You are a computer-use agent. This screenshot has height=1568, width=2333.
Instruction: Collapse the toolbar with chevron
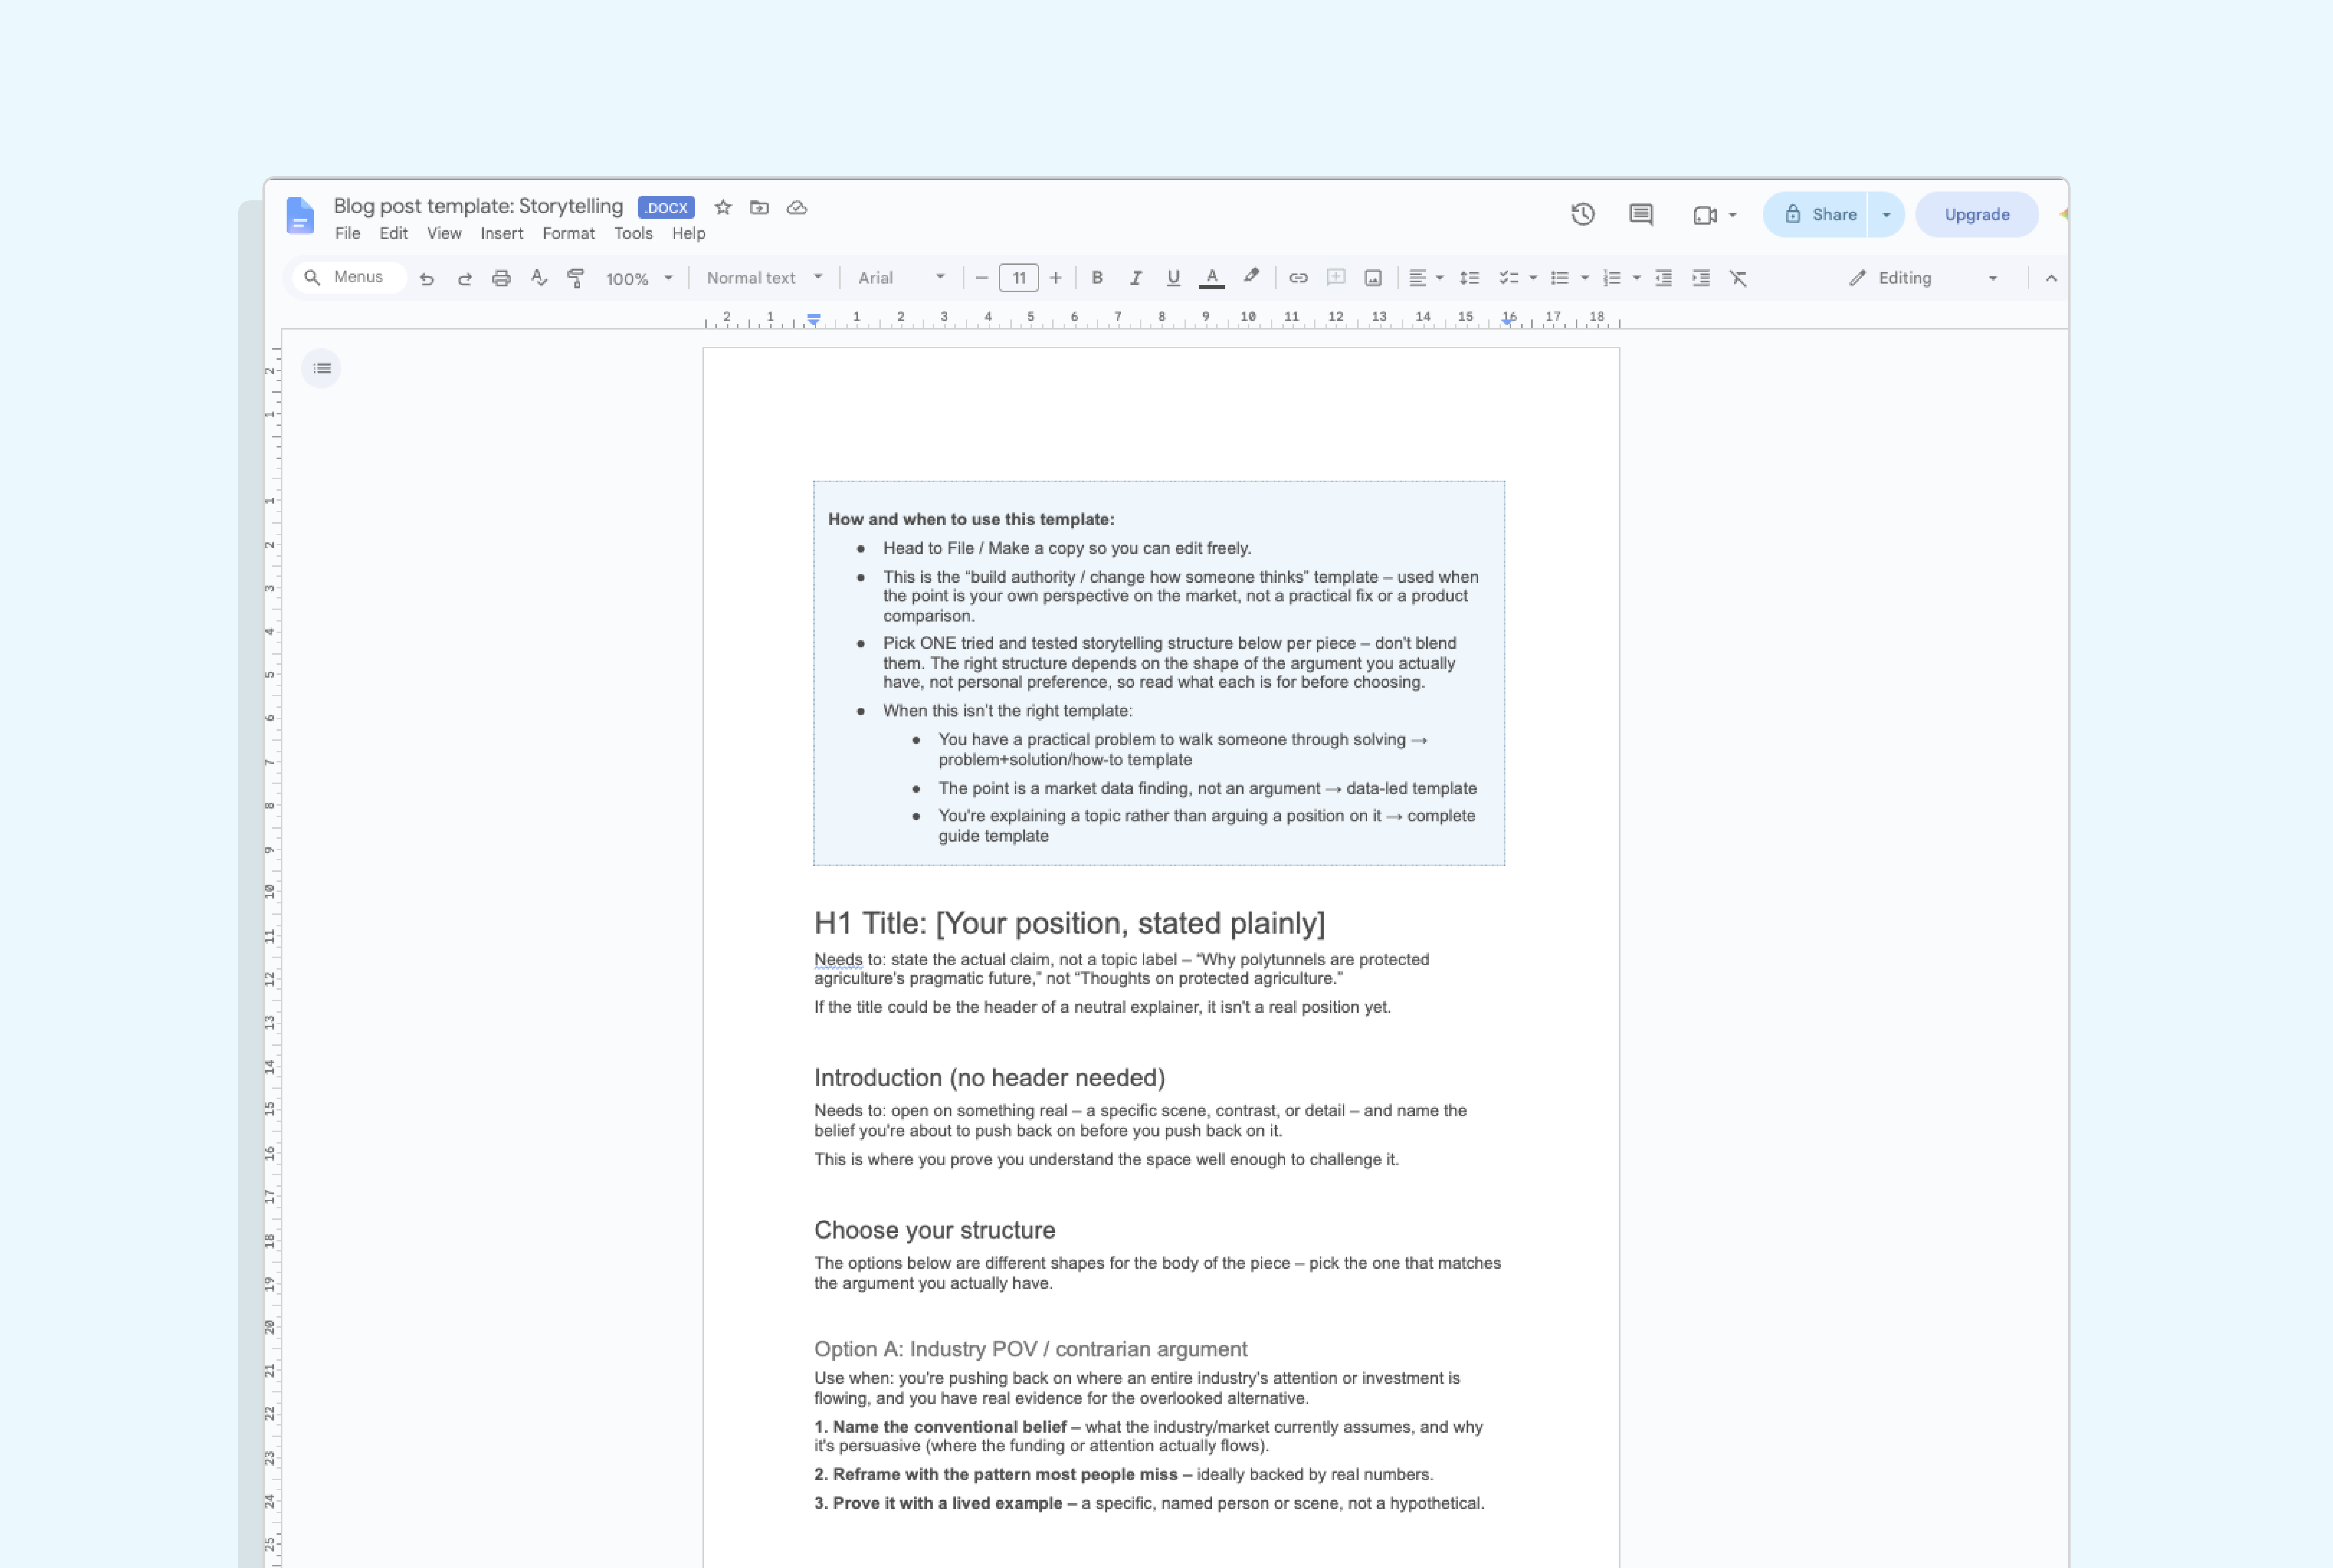coord(2051,278)
